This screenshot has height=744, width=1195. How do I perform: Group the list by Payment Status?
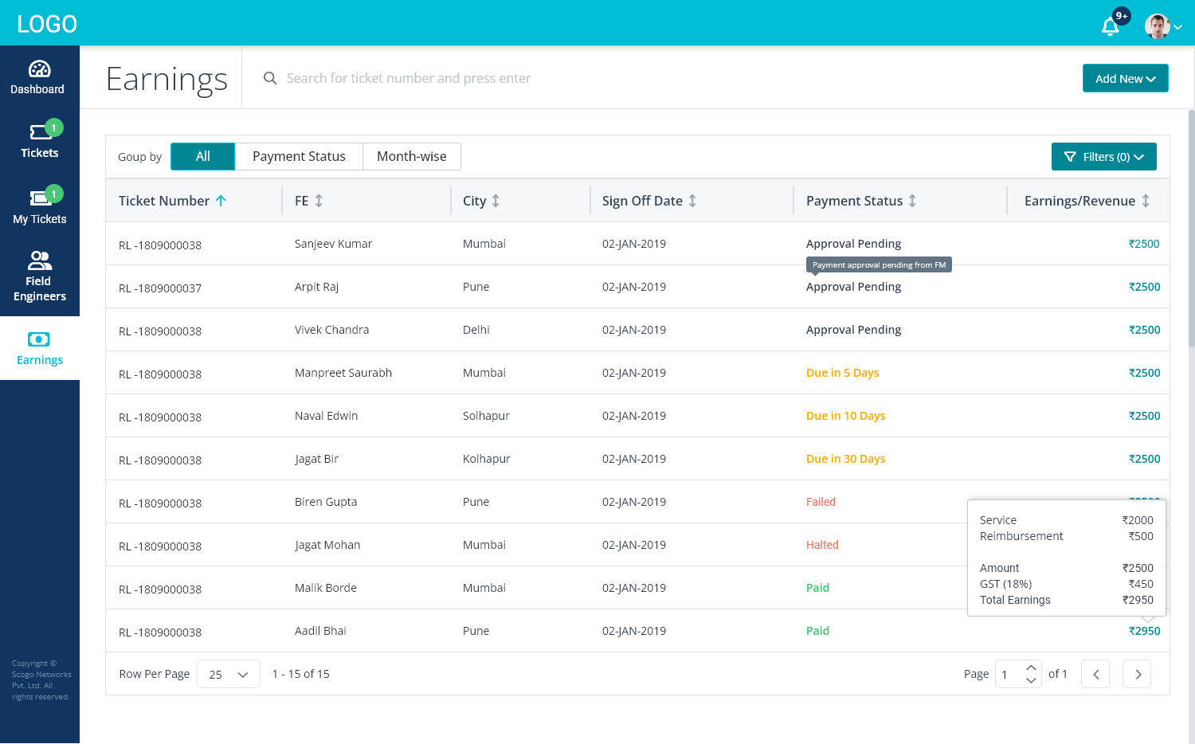click(x=299, y=157)
